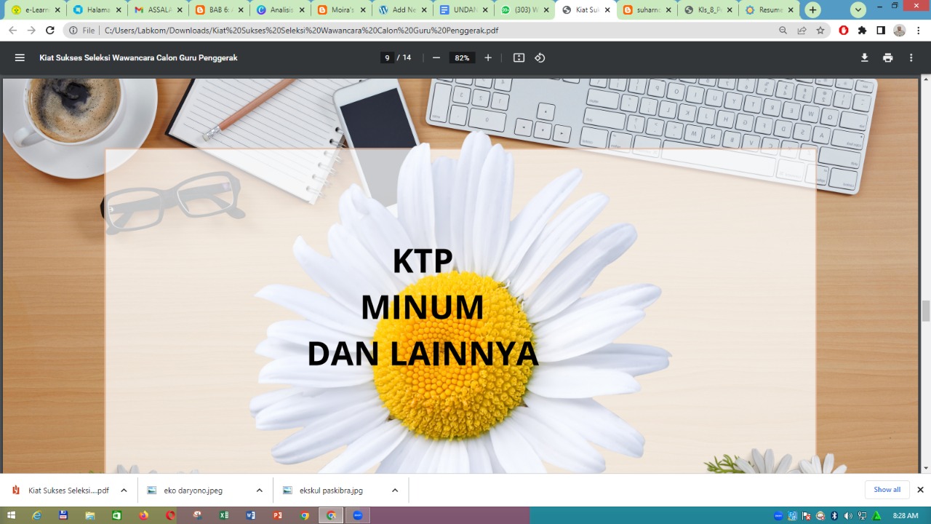The width and height of the screenshot is (931, 524).
Task: Open the downloaded Kiat Sukses Seleksi pdf
Action: click(x=60, y=490)
